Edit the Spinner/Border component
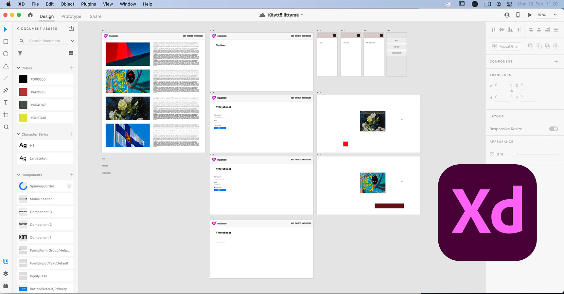The width and height of the screenshot is (564, 294). click(x=69, y=186)
